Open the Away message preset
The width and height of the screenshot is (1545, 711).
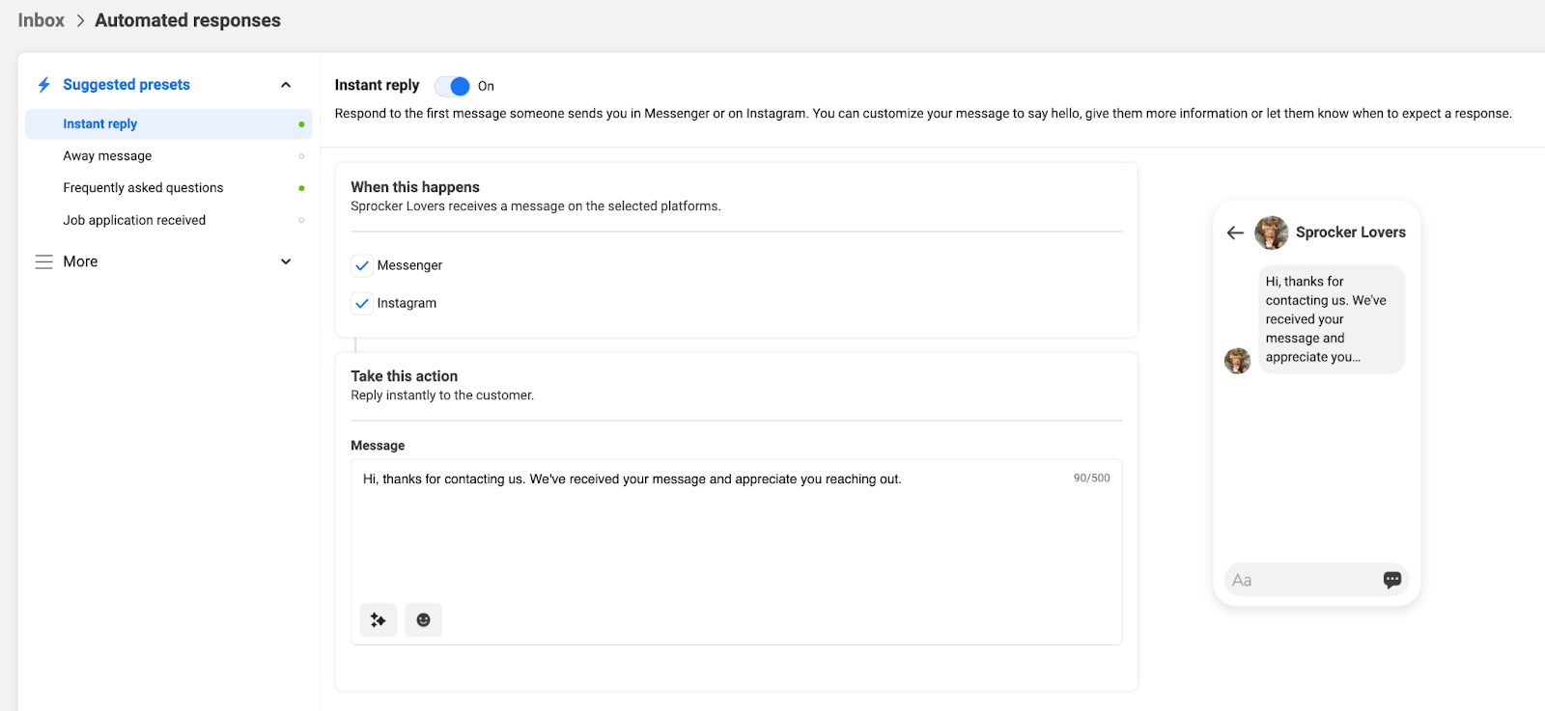pos(107,156)
